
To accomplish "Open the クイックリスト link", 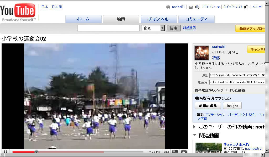I will pyautogui.click(x=233, y=7).
